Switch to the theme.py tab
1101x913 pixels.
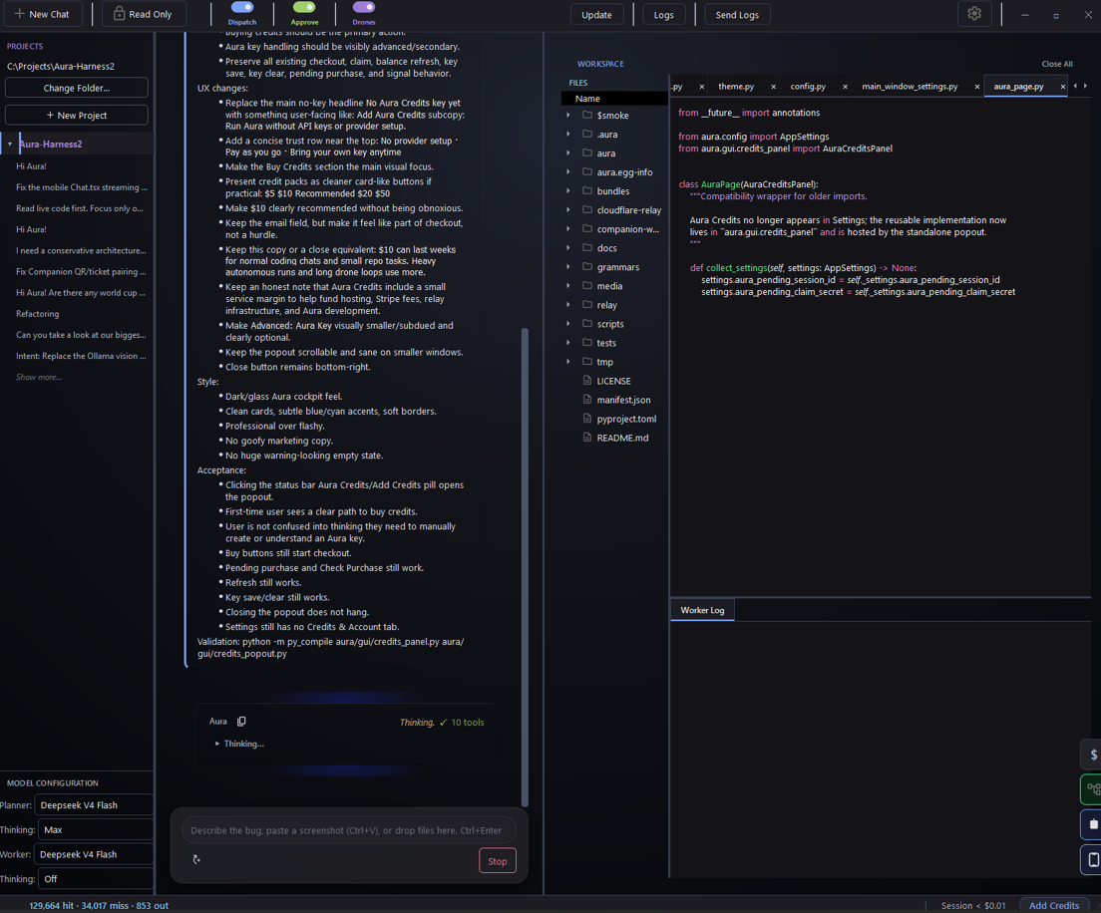[x=736, y=87]
